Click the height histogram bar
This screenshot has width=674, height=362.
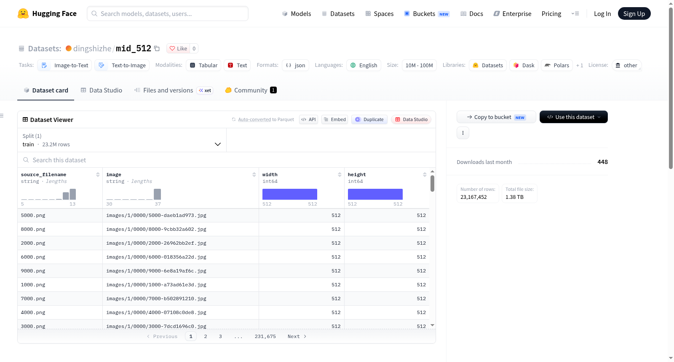(375, 194)
